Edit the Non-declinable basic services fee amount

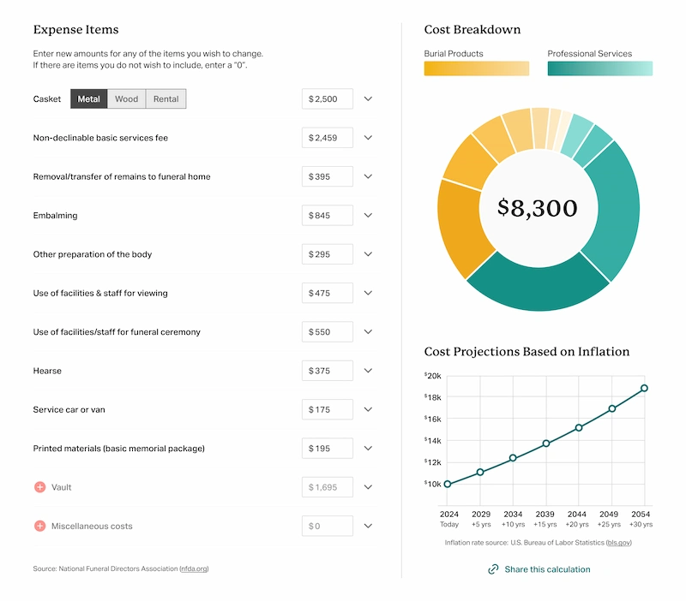click(328, 138)
